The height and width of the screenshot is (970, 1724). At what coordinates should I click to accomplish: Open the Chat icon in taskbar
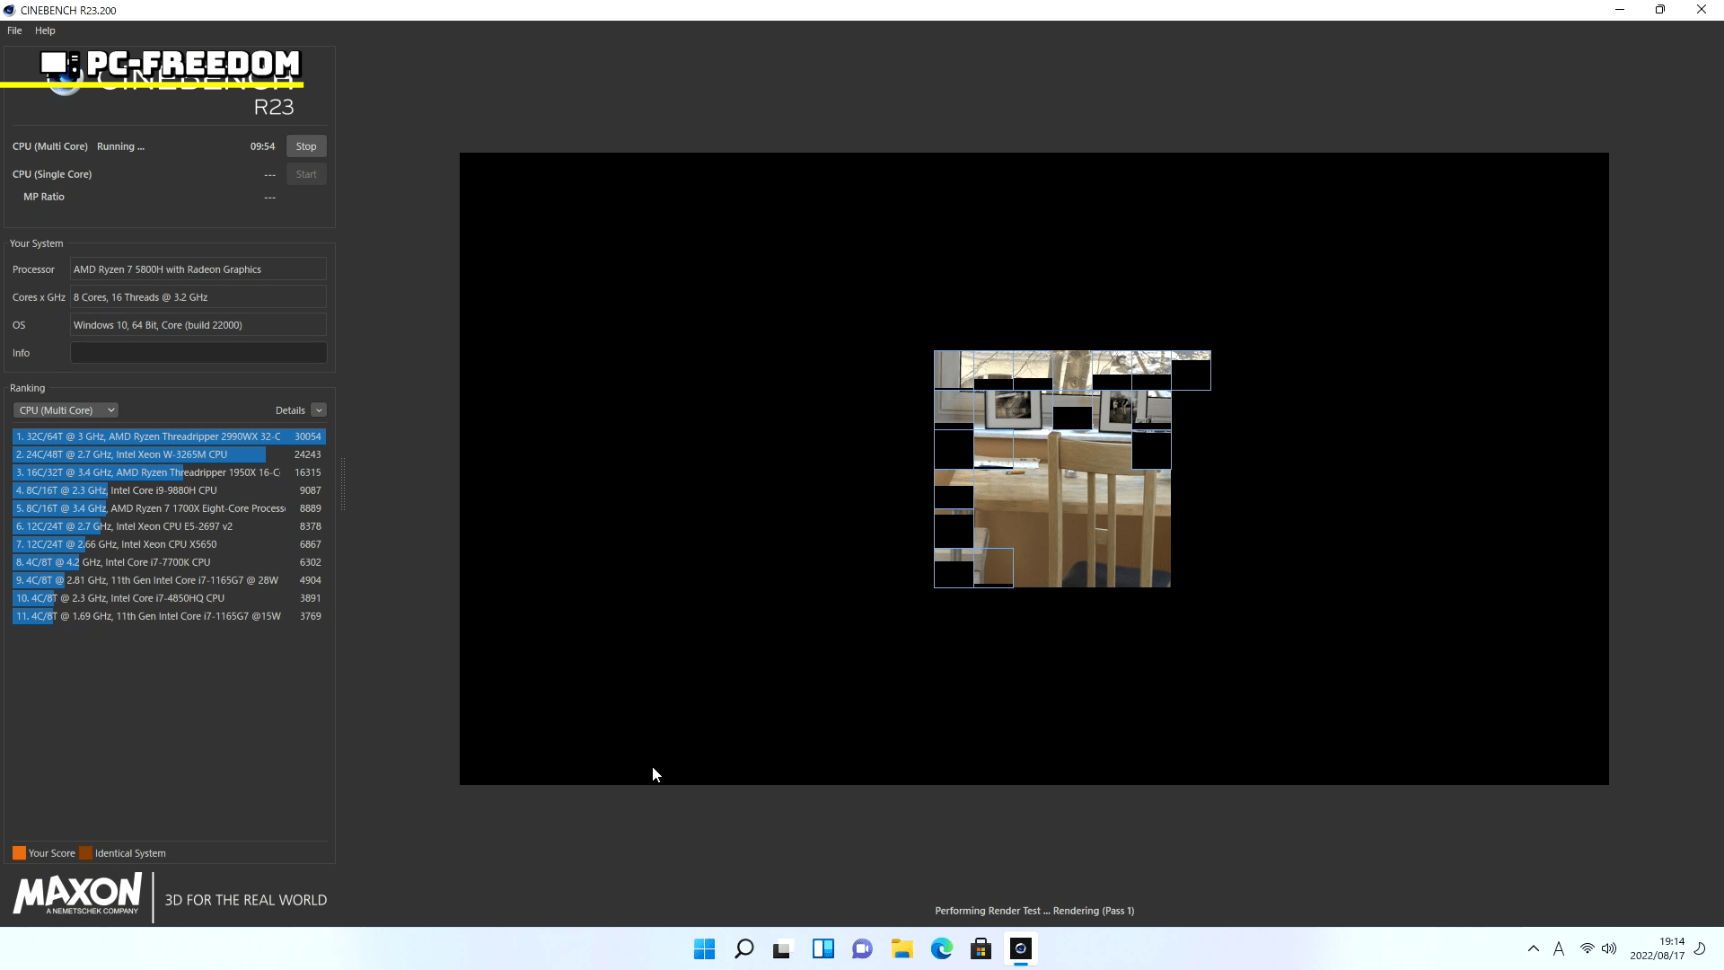point(862,948)
